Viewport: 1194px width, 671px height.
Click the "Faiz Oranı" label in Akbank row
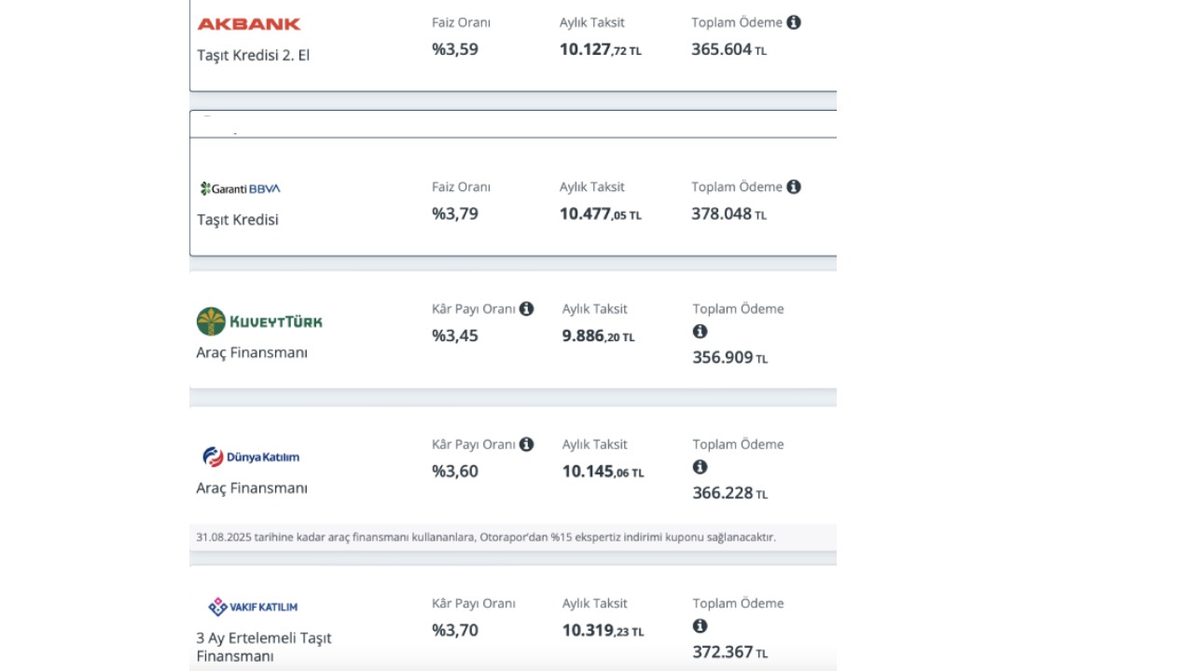[461, 22]
